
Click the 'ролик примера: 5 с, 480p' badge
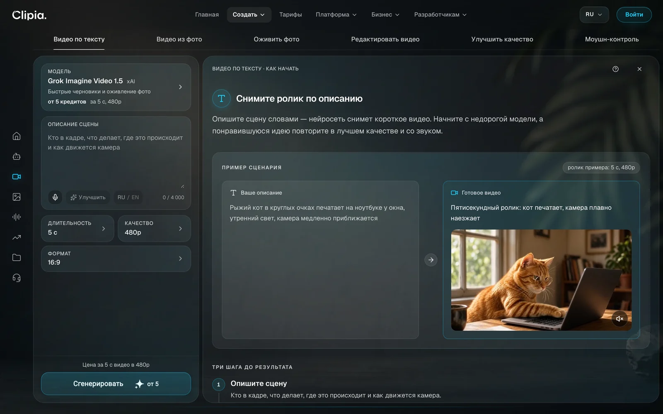(x=601, y=168)
